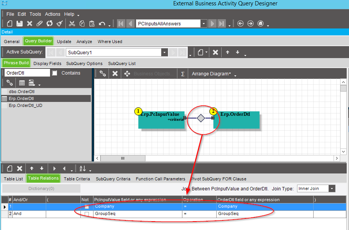Select Erp.OrderDtl_UD in the table list
This screenshot has height=230, width=349.
(x=25, y=105)
